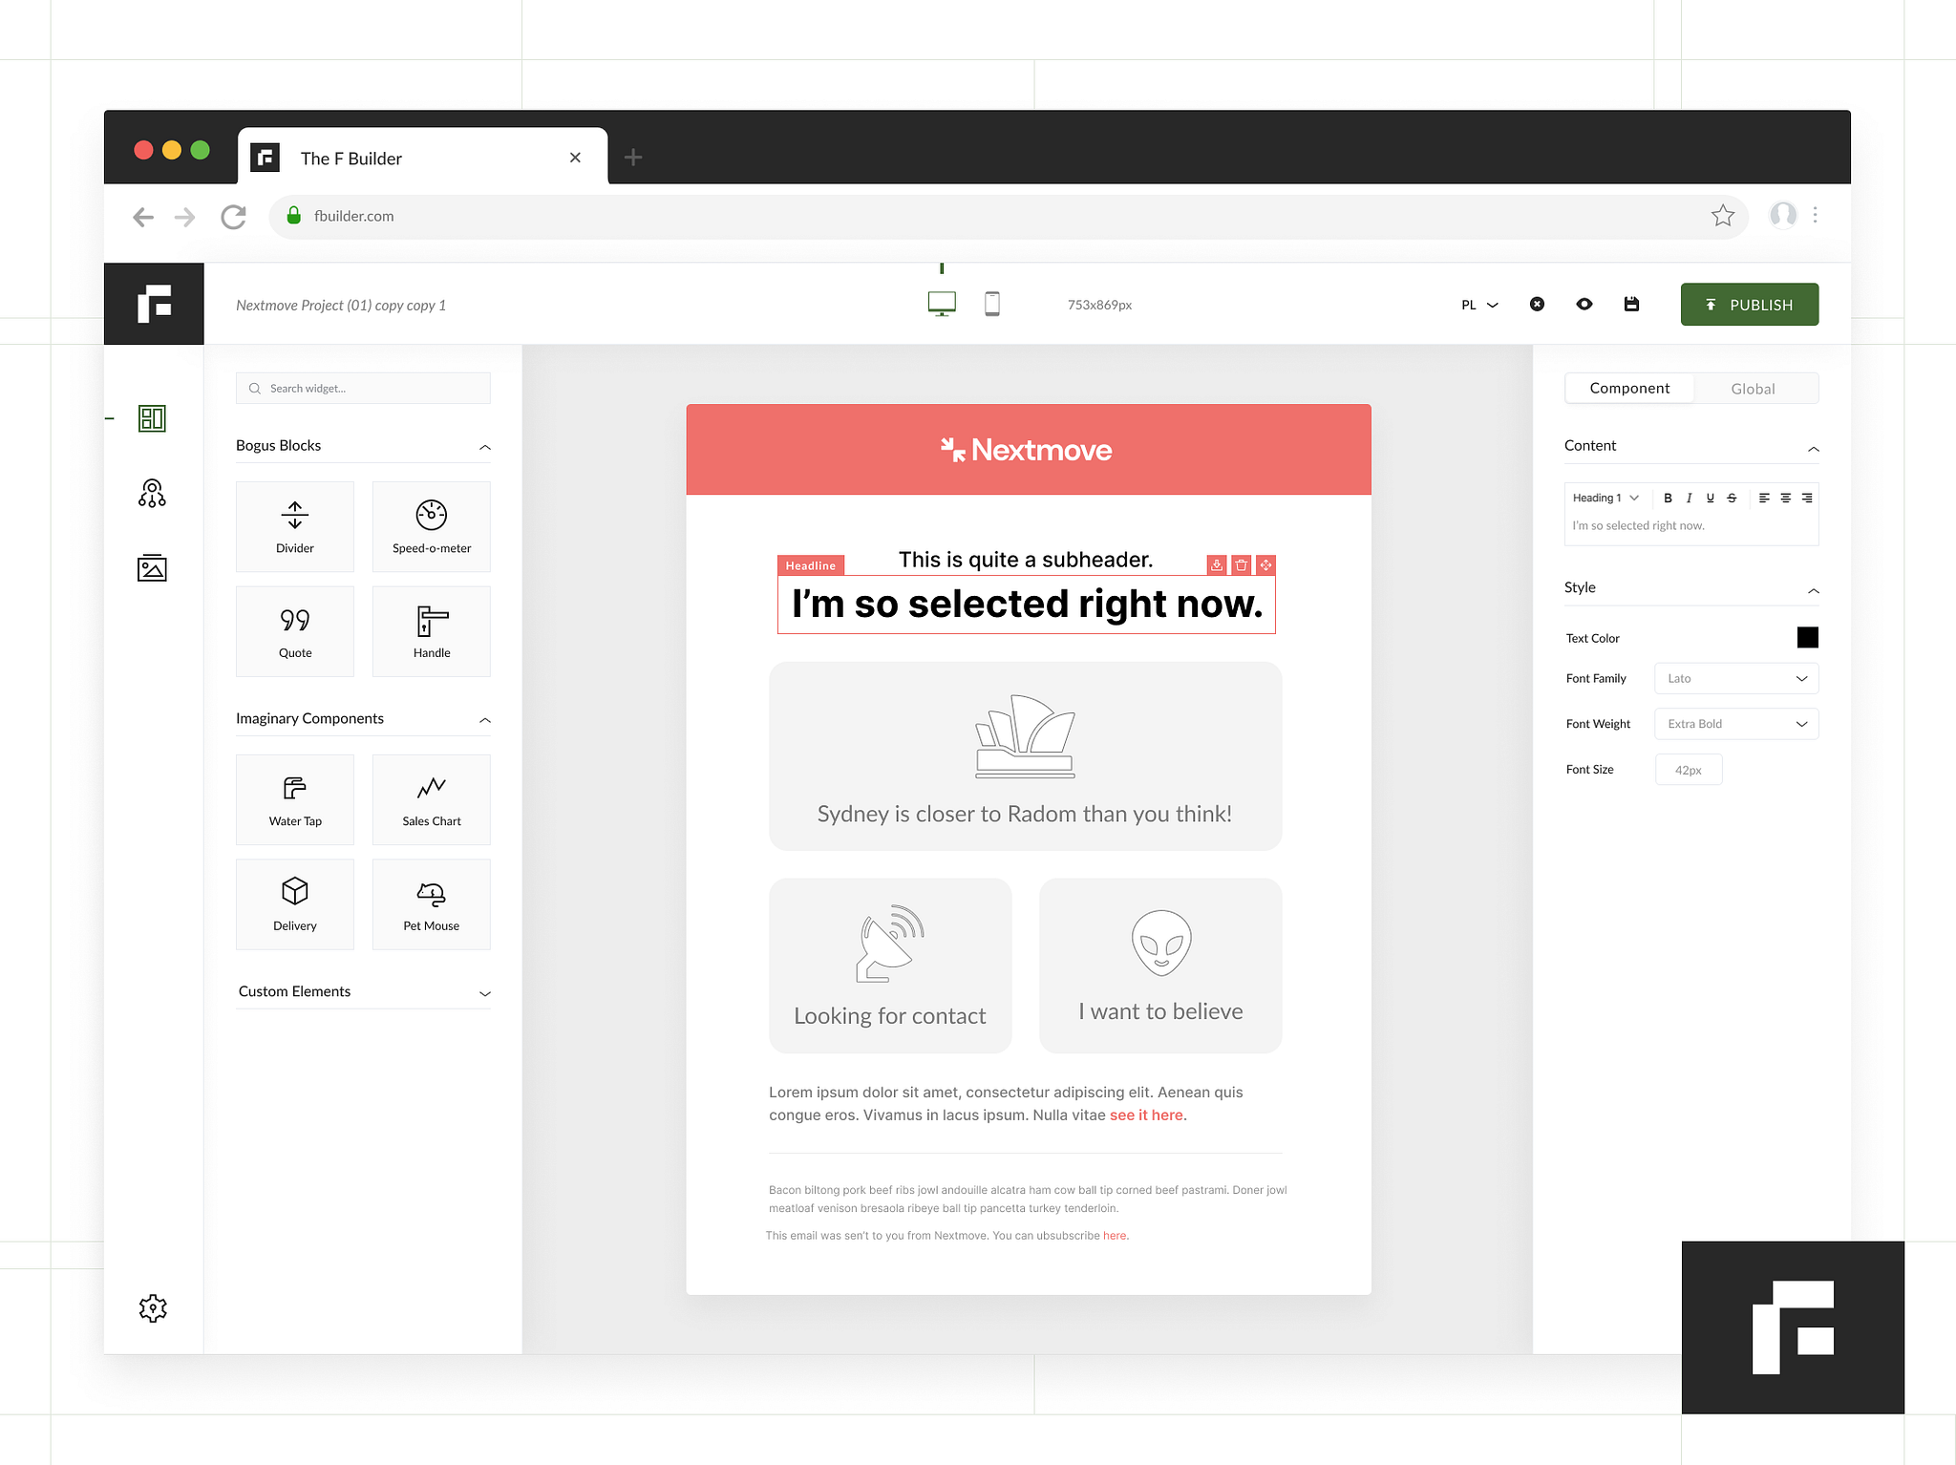
Task: Click the save floppy disk icon
Action: [1631, 305]
